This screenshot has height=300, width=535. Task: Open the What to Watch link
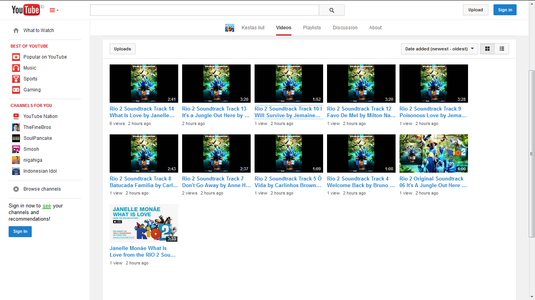point(39,30)
